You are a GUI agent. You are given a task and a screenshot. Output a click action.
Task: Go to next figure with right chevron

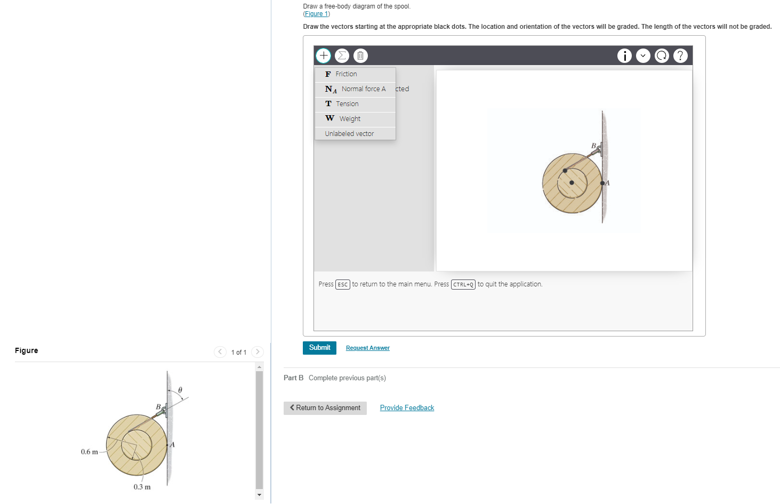258,352
